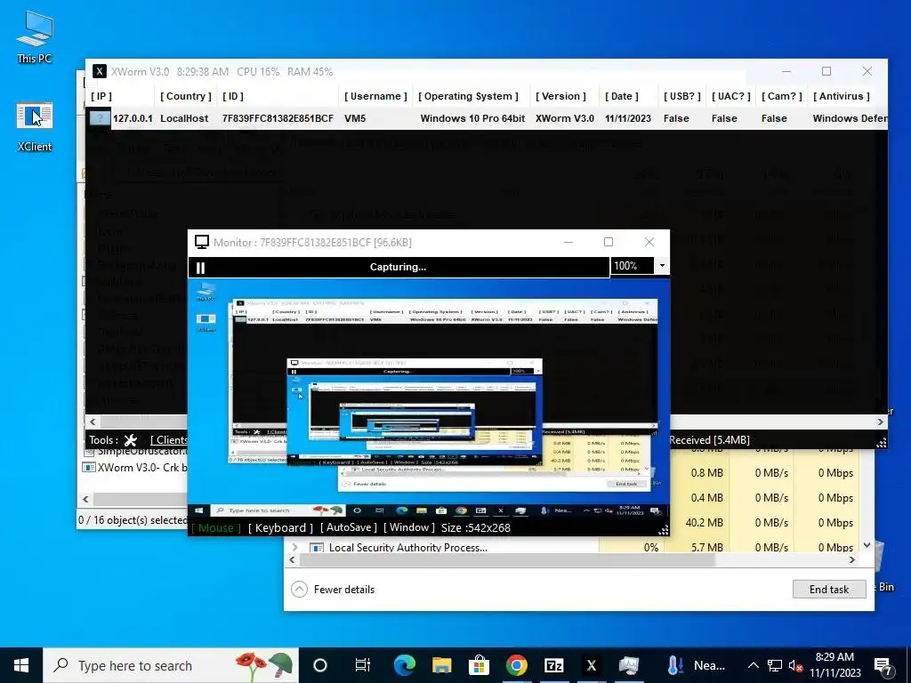The height and width of the screenshot is (683, 911).
Task: Open the [ Clients ] tab
Action: [x=168, y=440]
